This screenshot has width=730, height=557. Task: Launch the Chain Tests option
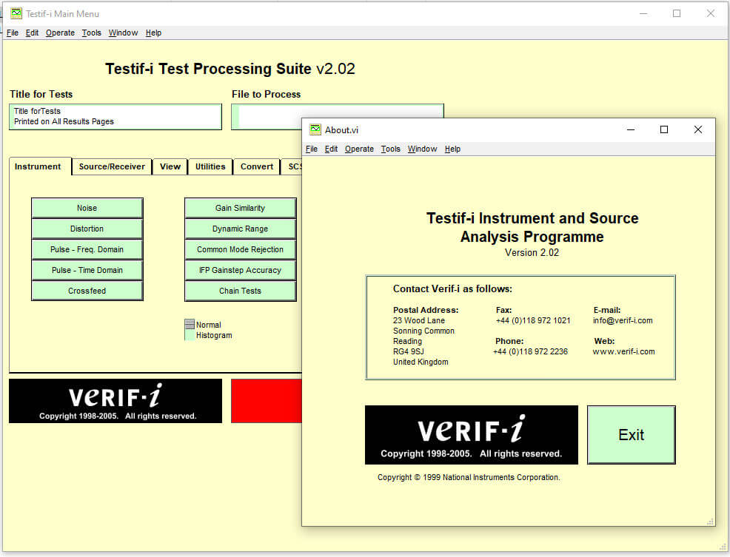[240, 291]
